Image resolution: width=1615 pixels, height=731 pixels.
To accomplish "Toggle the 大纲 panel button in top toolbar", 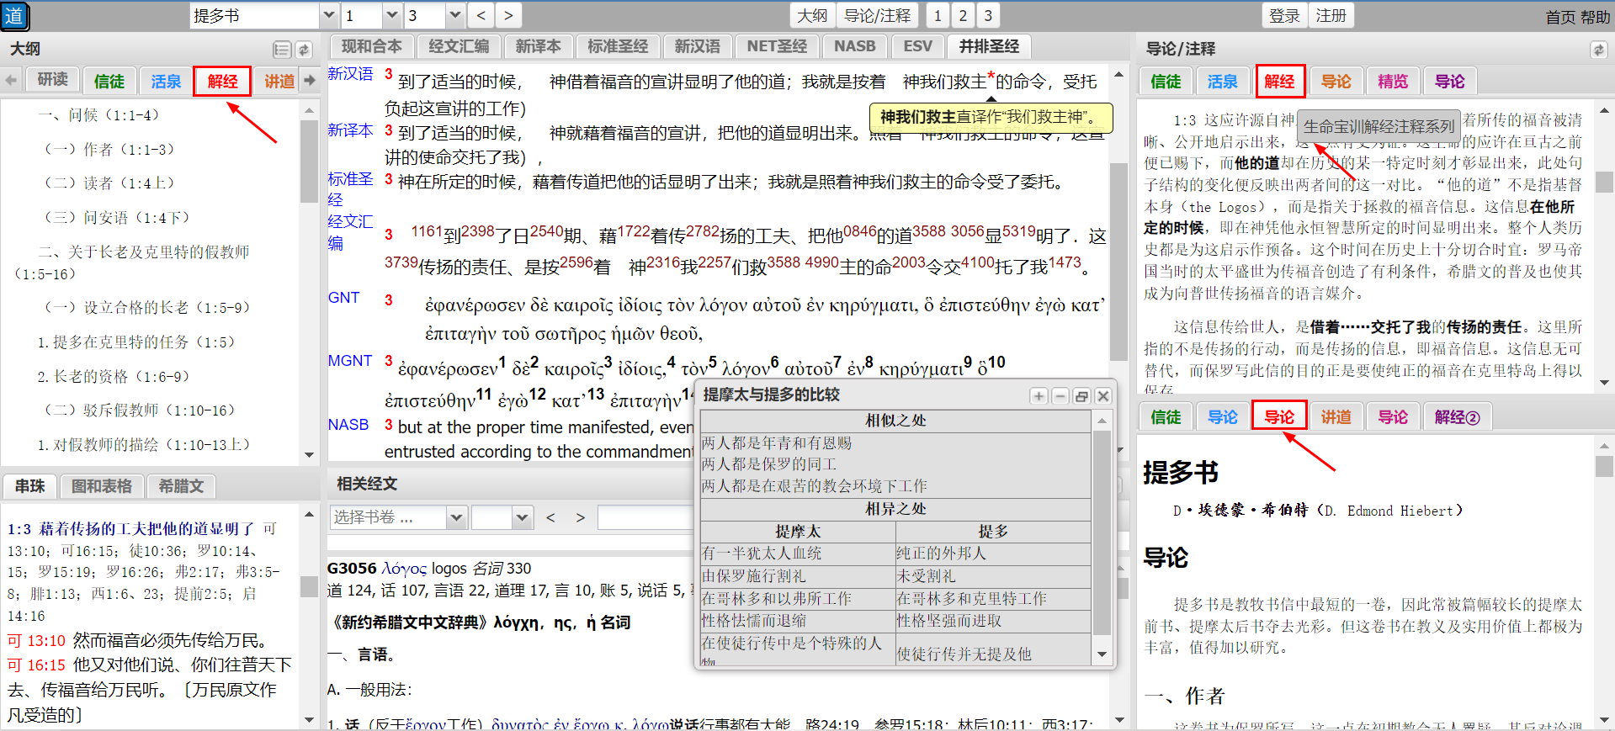I will 812,15.
